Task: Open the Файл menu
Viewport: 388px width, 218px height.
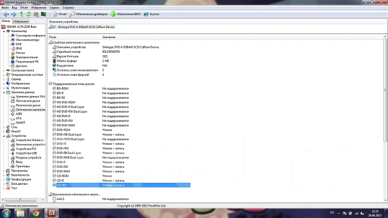Action: pyautogui.click(x=5, y=8)
